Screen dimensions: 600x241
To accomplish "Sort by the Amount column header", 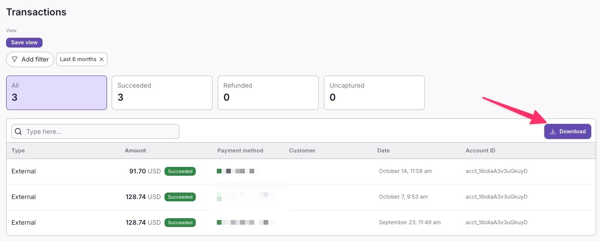I will pos(135,151).
